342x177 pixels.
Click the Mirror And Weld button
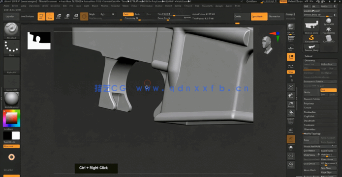point(320,146)
